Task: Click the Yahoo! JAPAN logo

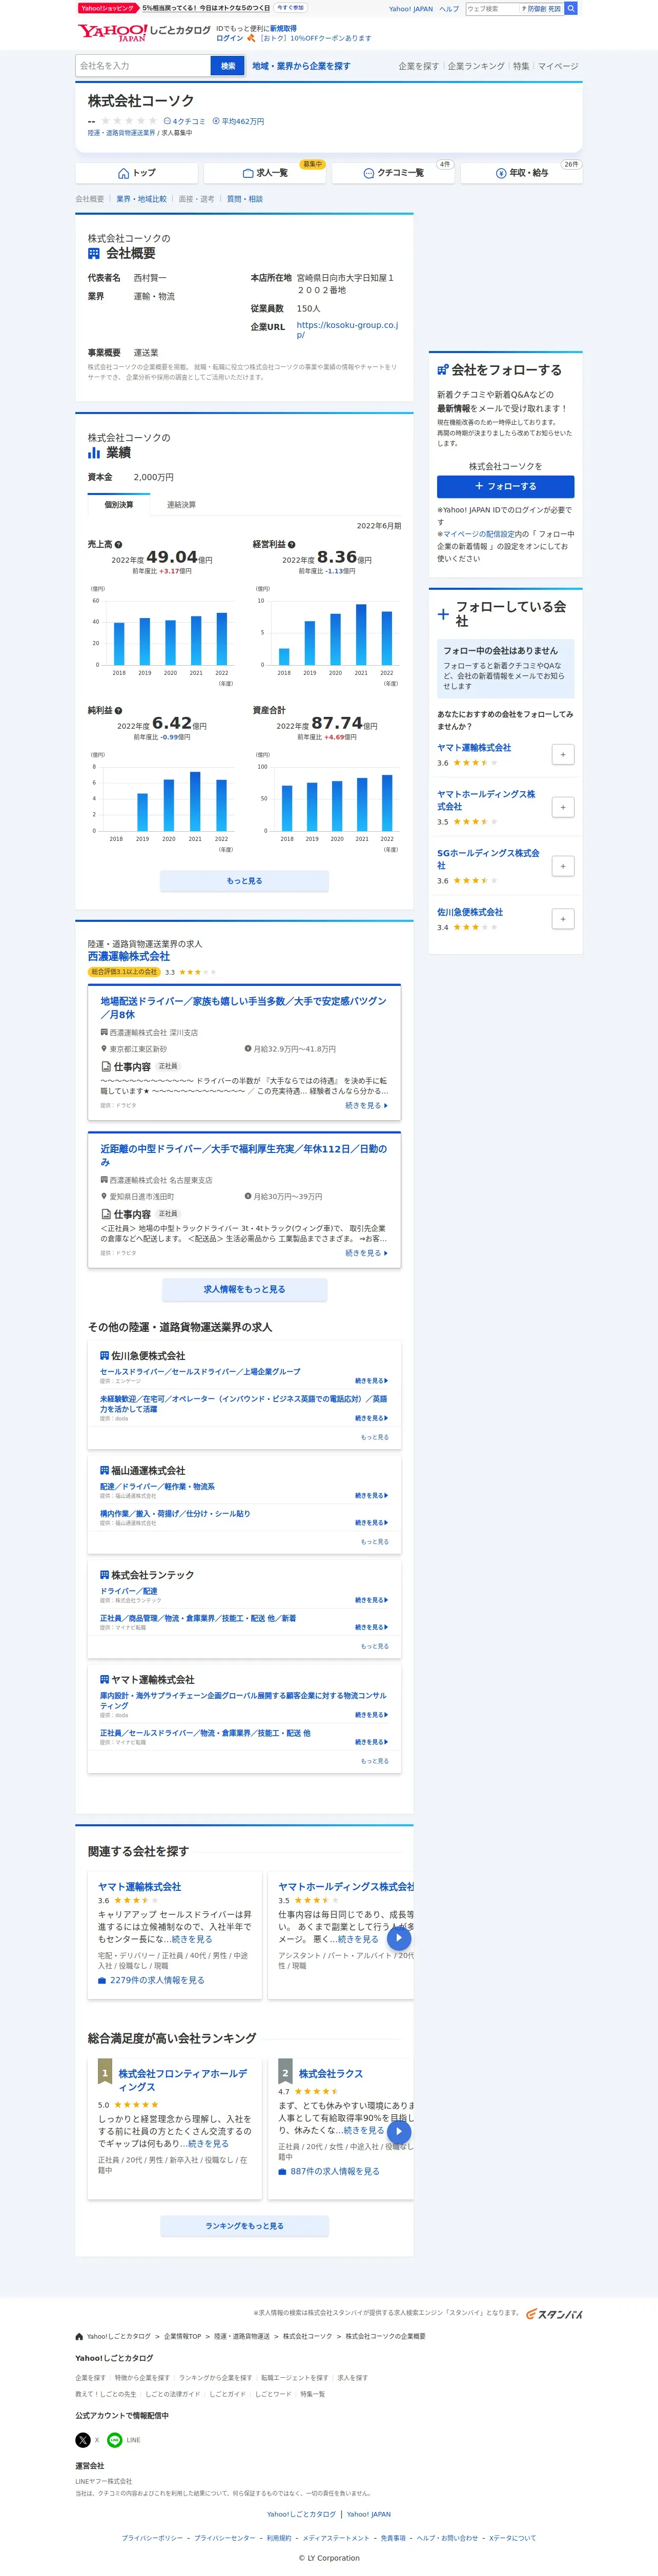Action: click(x=112, y=33)
